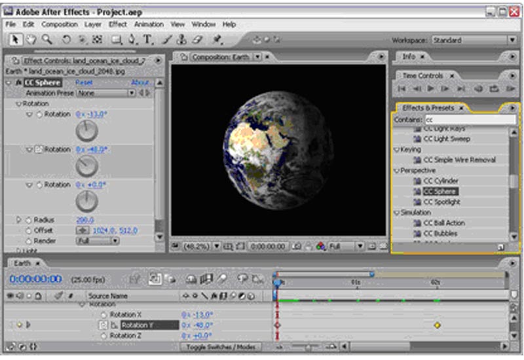Click the RAM Preview button
The image size is (524, 360).
510,88
